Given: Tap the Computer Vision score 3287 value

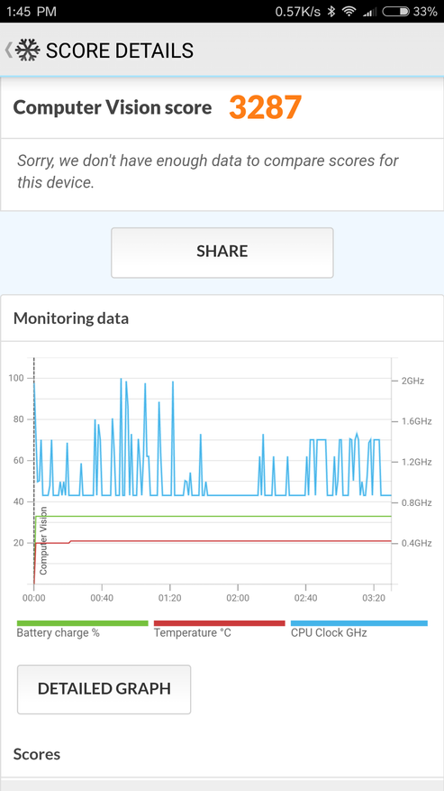Looking at the screenshot, I should tap(265, 107).
